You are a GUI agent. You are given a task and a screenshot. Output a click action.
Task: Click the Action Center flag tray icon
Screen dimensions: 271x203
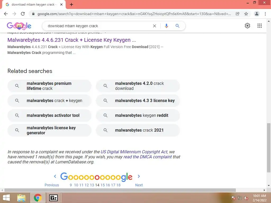233,198
